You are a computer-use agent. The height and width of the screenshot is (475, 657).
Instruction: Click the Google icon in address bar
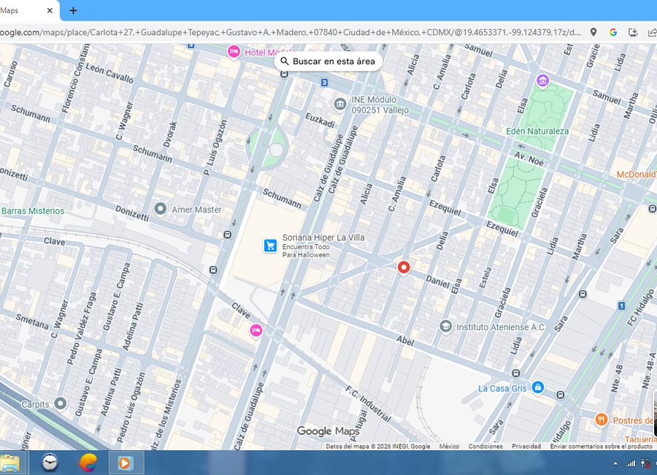[x=613, y=32]
